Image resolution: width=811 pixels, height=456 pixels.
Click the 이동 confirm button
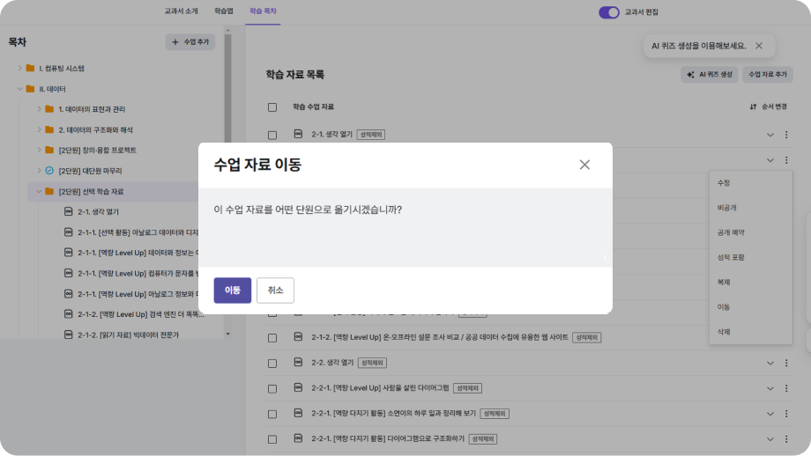point(233,291)
